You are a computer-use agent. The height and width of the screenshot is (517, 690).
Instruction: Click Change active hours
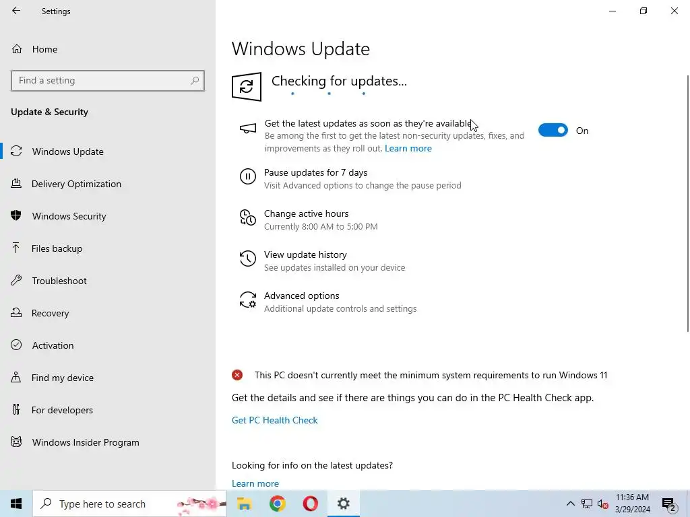pos(307,213)
